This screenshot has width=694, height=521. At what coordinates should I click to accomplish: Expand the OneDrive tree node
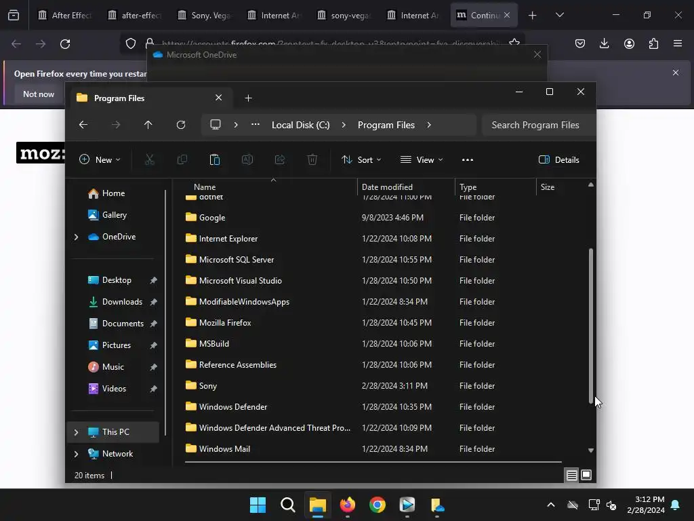(76, 237)
